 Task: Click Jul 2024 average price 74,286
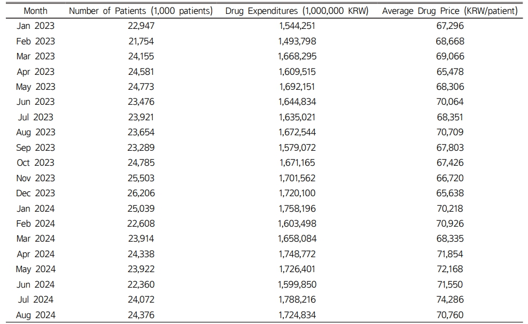(x=450, y=299)
